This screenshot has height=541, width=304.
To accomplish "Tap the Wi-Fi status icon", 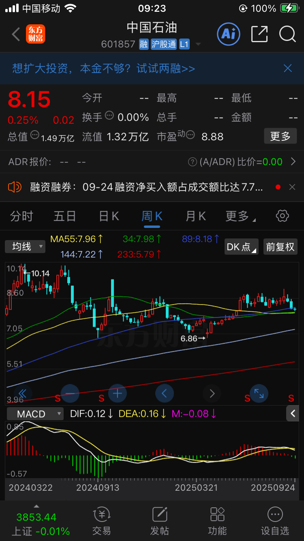I will click(x=71, y=9).
